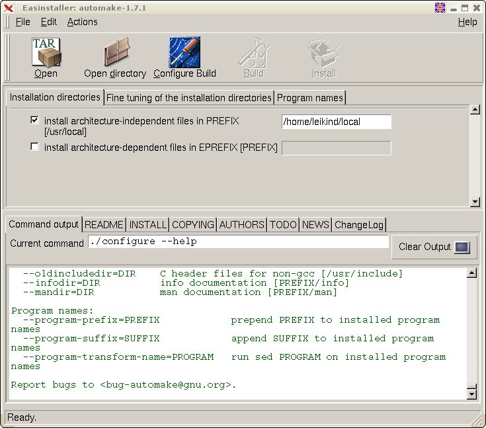Click the Open directory folder icon
This screenshot has height=428, width=486.
(x=116, y=52)
